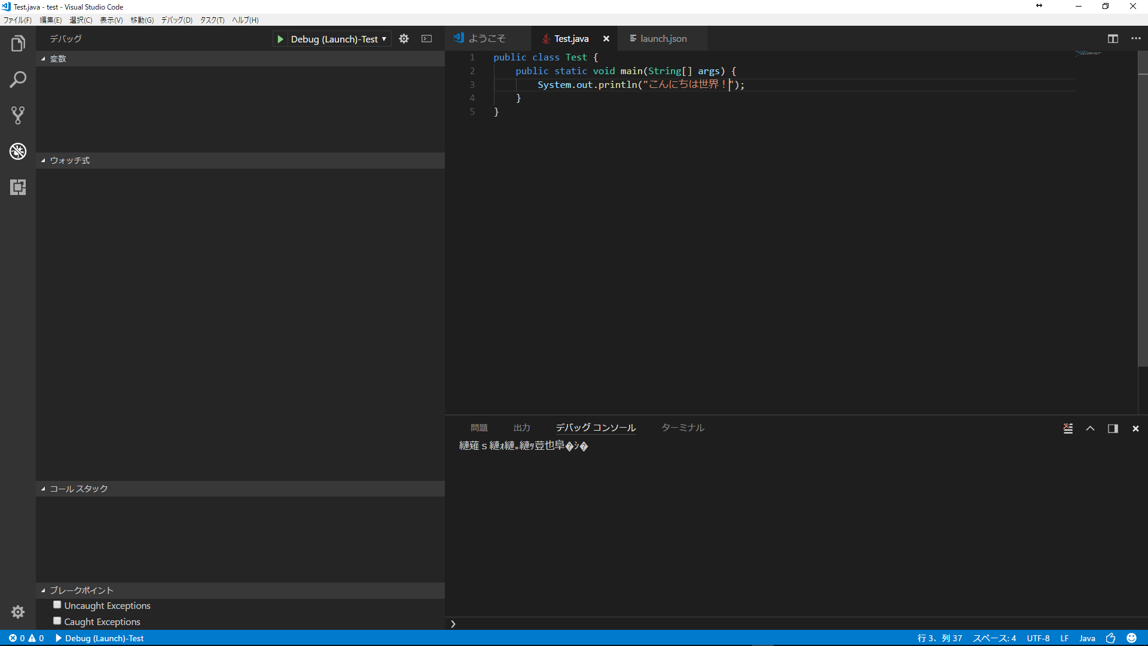Collapse the コール スタック (Call Stack) section
Screen dimensions: 1148x646
[x=240, y=489]
